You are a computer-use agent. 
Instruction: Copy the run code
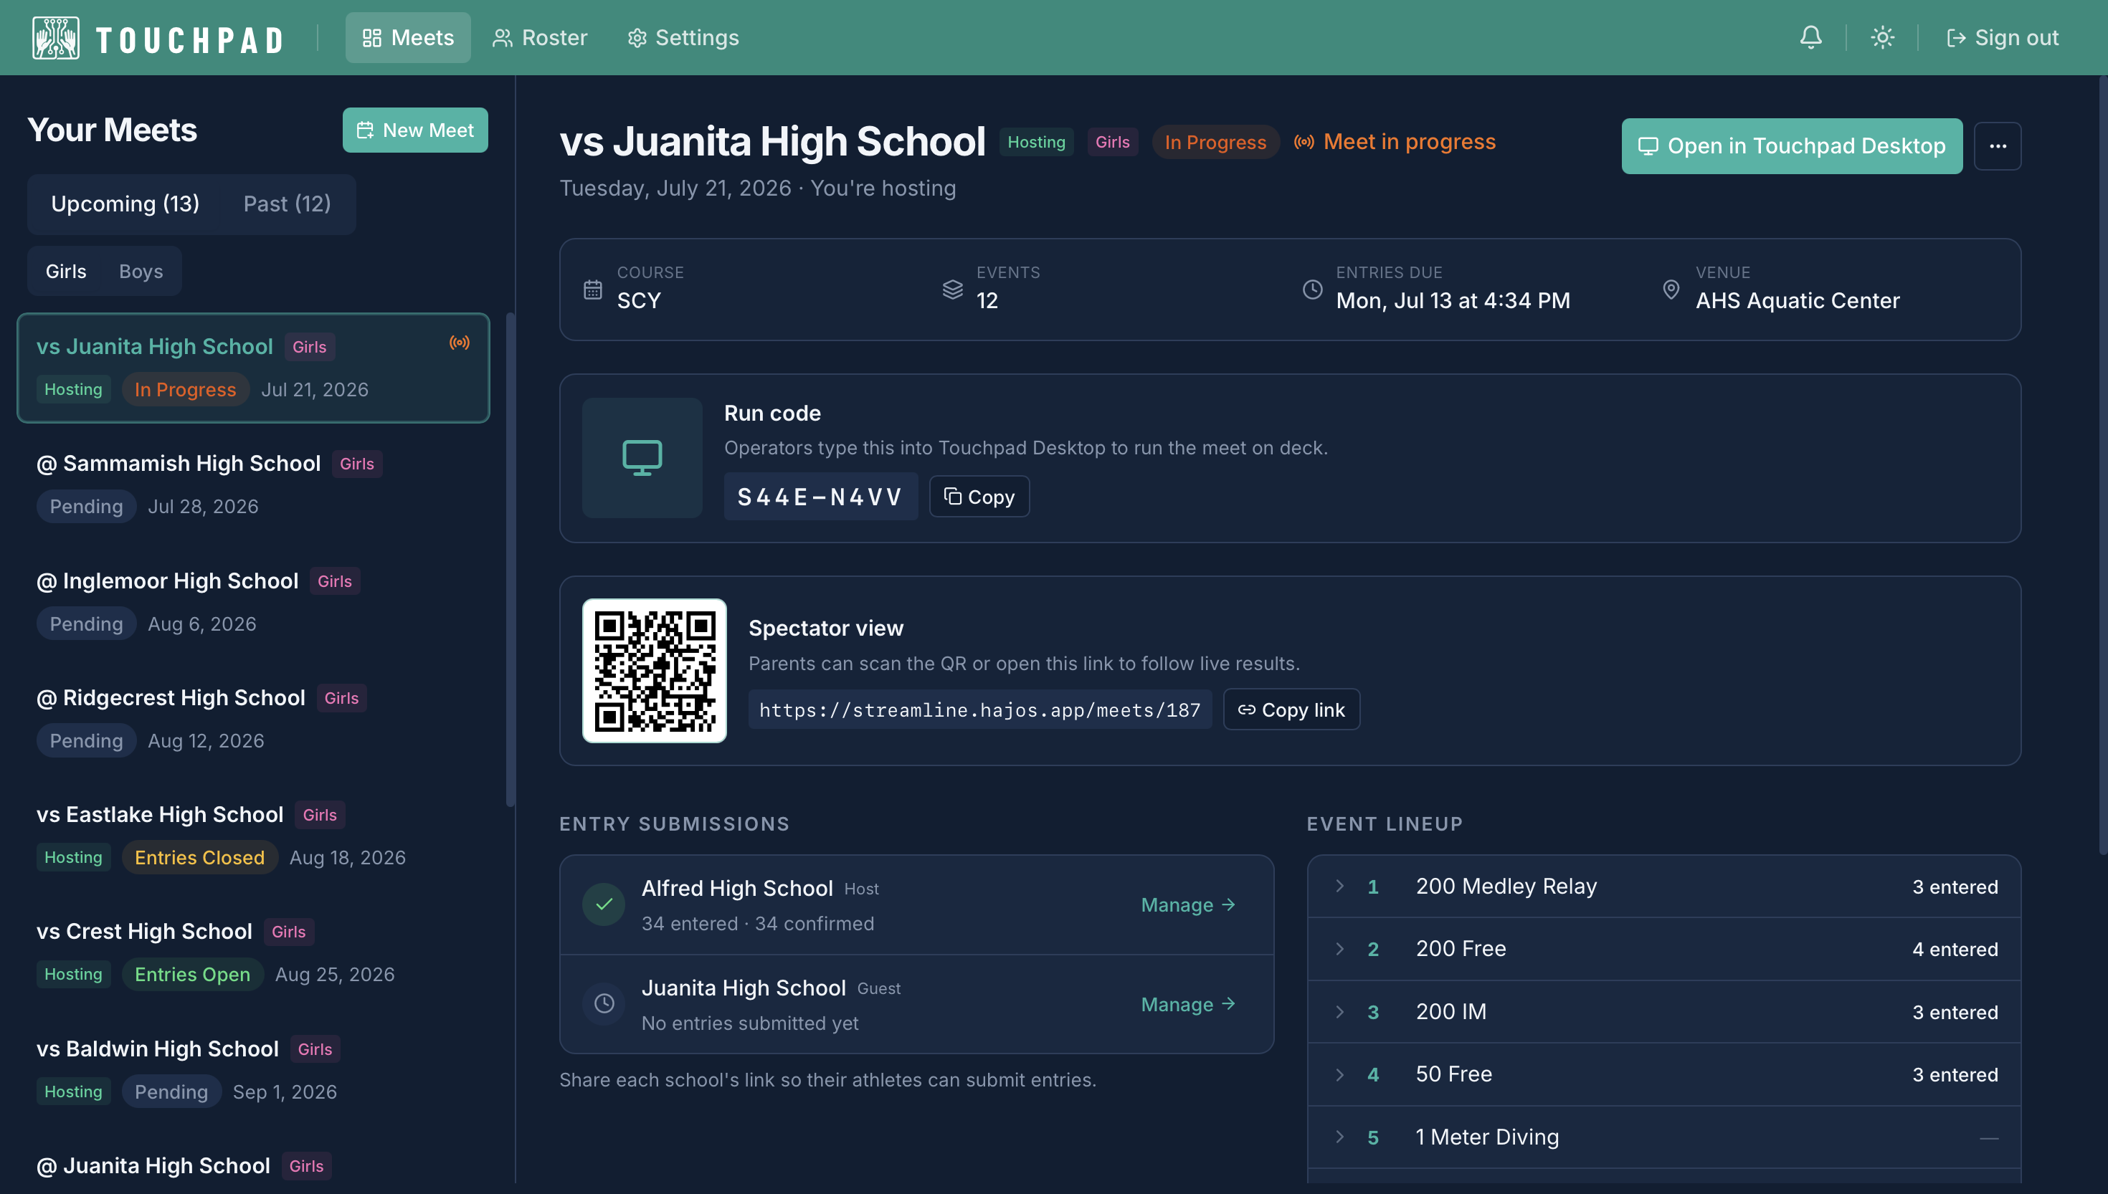click(979, 496)
